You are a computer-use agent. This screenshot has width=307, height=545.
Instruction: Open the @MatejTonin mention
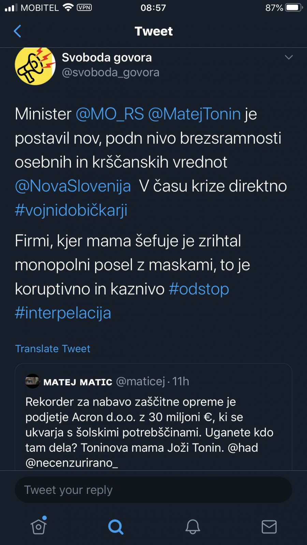tap(194, 114)
